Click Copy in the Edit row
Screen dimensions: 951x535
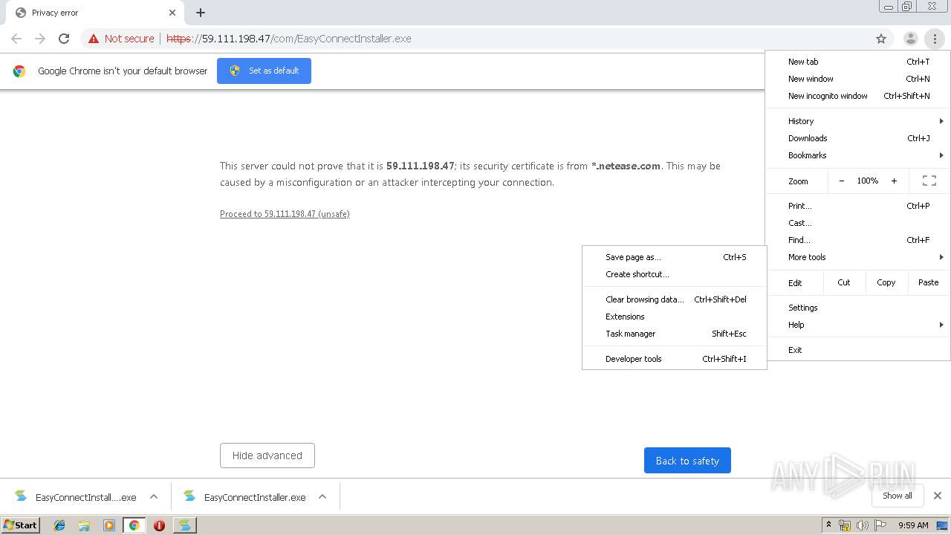click(x=886, y=282)
